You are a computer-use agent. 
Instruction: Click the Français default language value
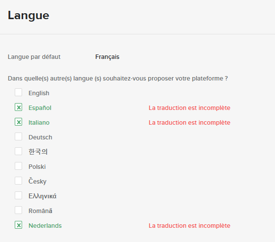coord(108,57)
